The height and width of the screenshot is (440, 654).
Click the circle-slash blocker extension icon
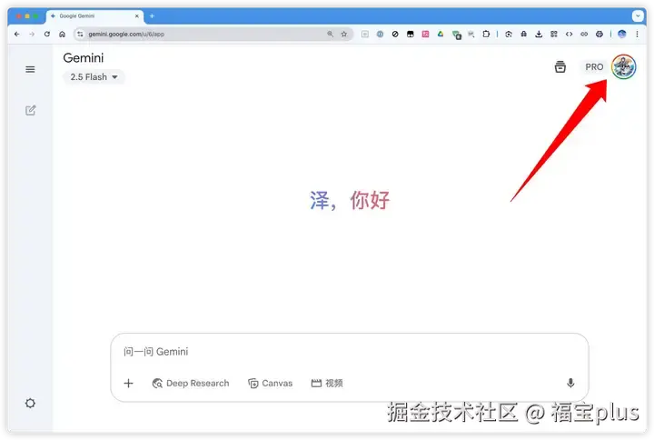pyautogui.click(x=395, y=35)
